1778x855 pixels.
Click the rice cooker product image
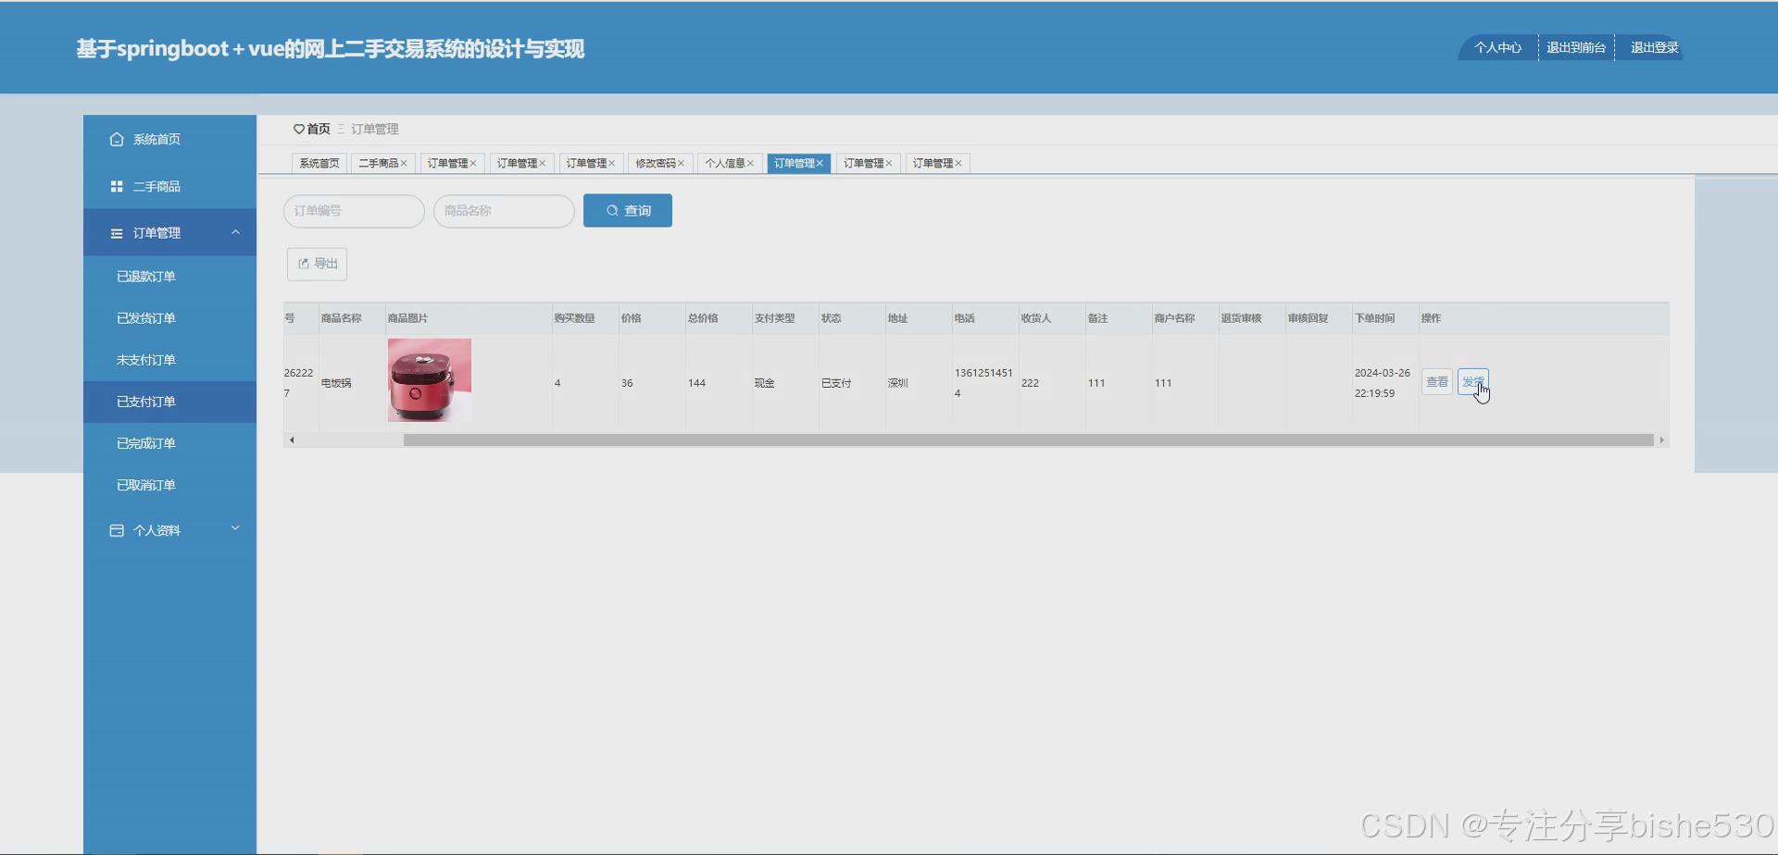point(430,380)
